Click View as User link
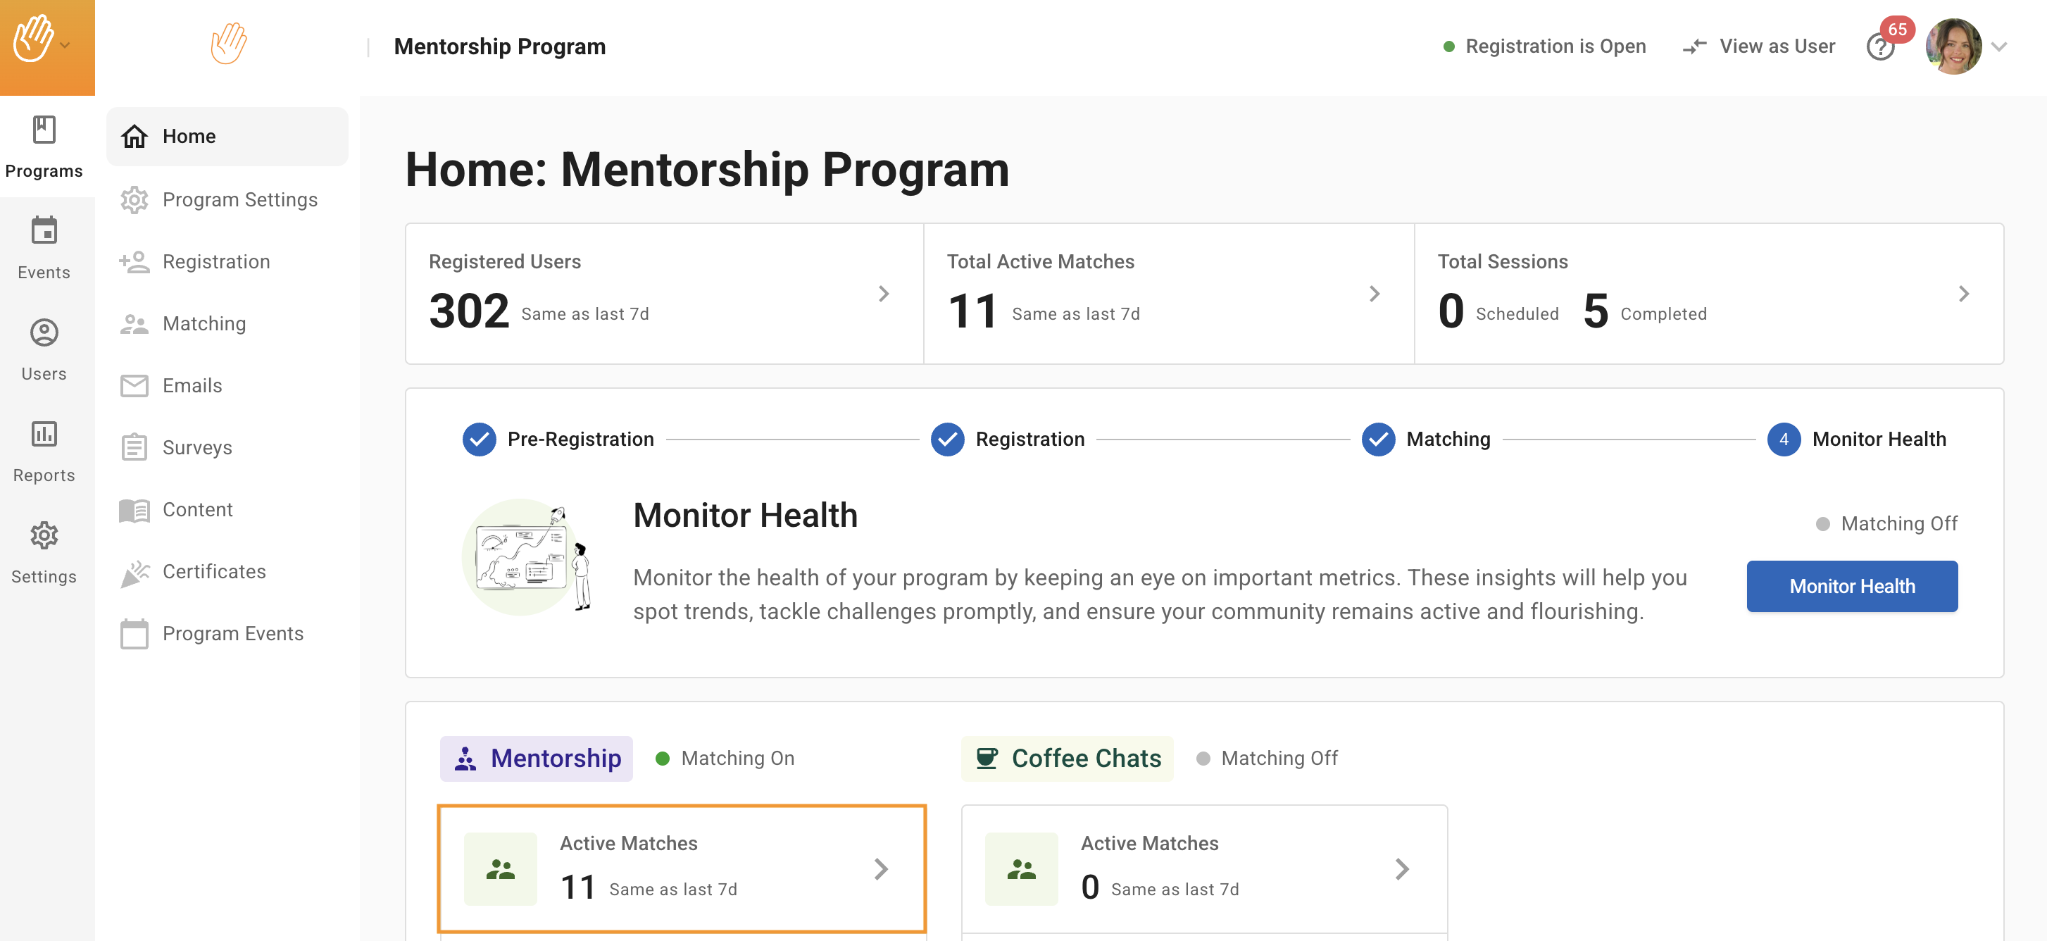 pyautogui.click(x=1758, y=46)
